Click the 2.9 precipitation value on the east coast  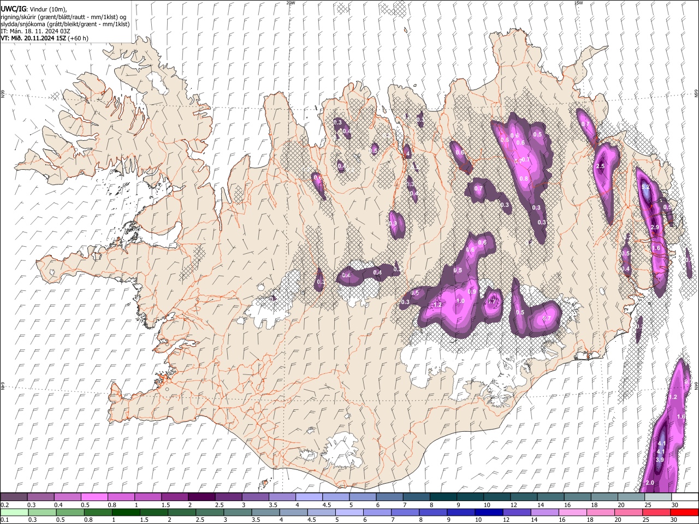[655, 227]
